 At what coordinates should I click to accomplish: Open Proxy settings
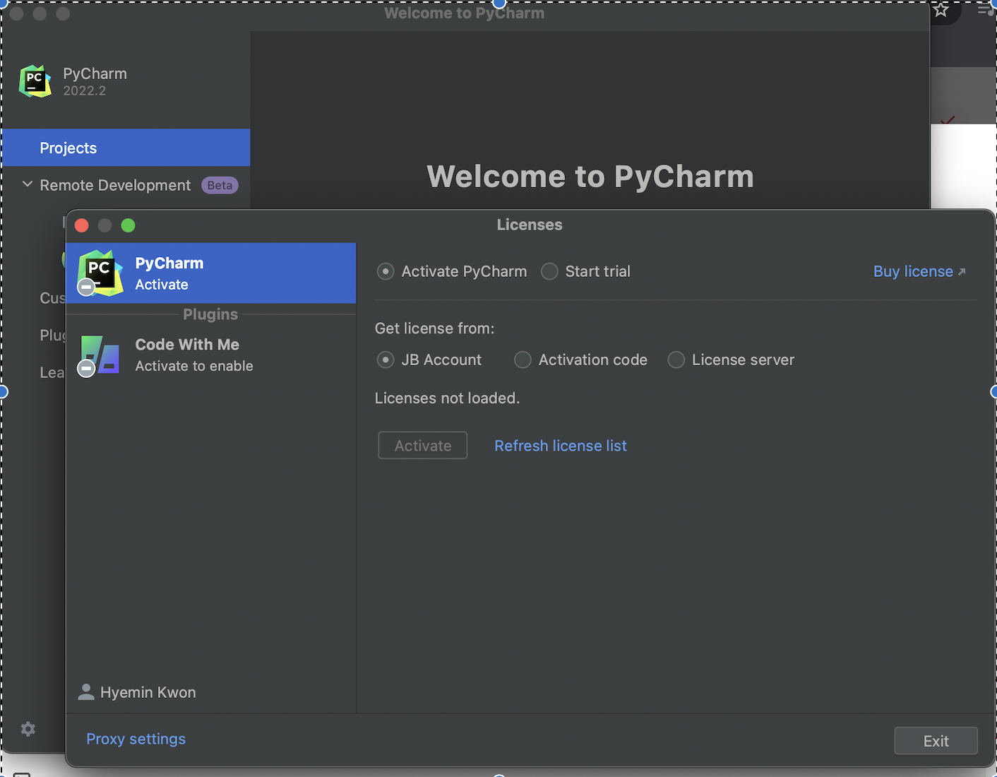coord(136,739)
